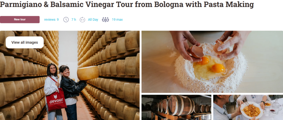Open the plated pasta serving photo

tap(248, 107)
